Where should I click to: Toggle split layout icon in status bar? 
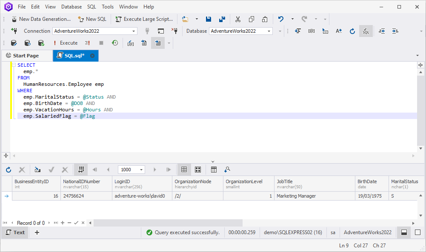click(x=404, y=232)
